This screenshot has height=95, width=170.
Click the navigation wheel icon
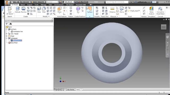167,37
